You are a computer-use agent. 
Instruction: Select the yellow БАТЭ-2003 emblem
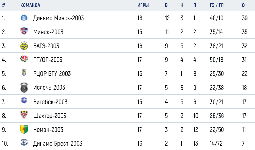[x=24, y=45]
